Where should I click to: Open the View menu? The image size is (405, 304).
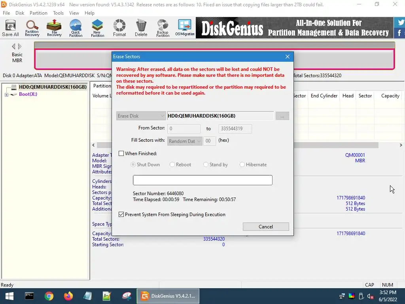(74, 13)
